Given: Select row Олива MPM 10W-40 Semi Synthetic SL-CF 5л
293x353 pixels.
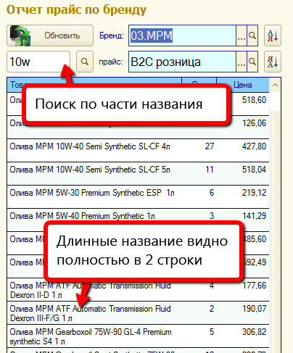Looking at the screenshot, I should click(x=138, y=173).
